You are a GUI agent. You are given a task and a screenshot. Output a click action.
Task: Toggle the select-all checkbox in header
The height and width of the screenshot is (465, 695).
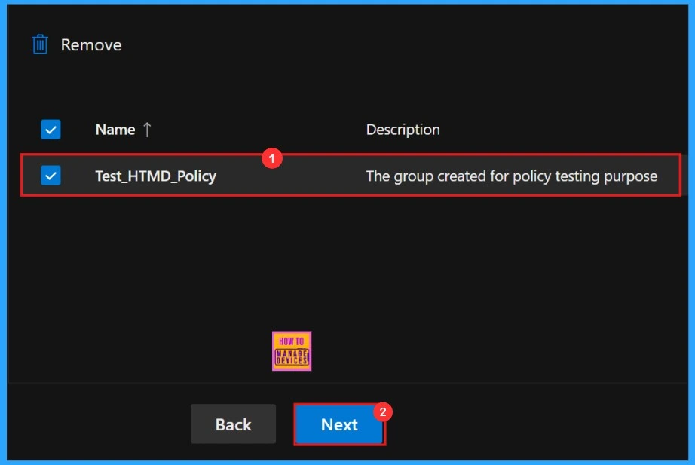tap(51, 130)
